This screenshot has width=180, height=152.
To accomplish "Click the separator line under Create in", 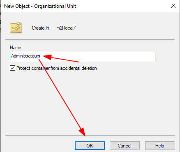I will (90, 40).
